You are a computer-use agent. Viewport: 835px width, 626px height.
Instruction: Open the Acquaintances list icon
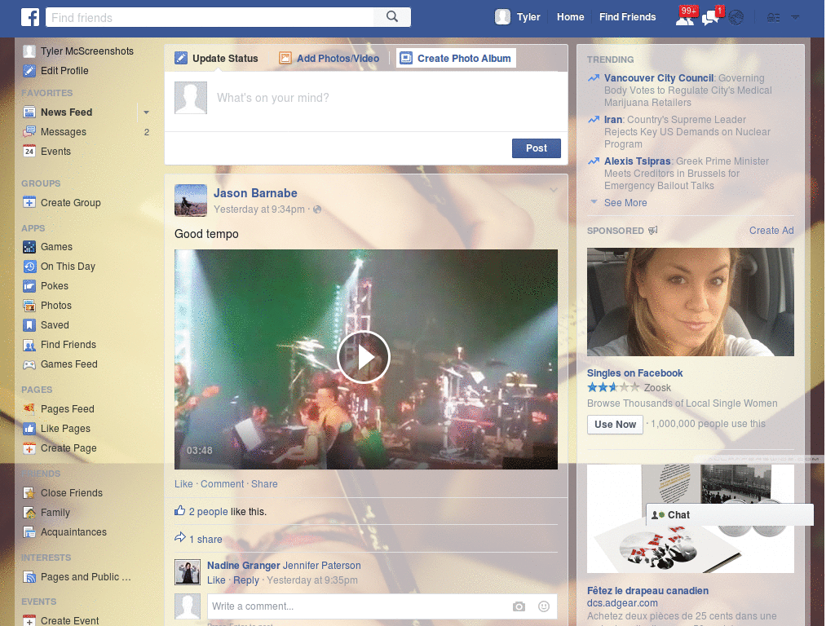pyautogui.click(x=29, y=532)
